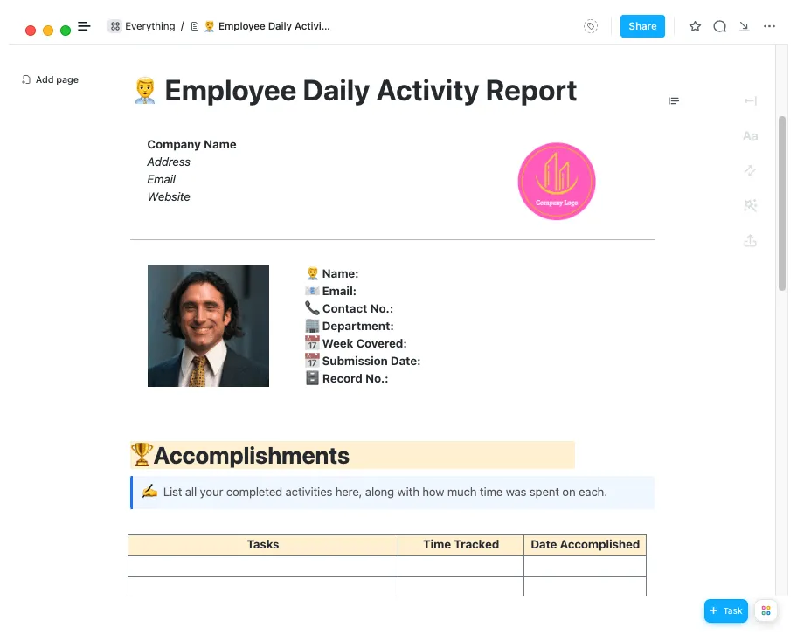This screenshot has width=797, height=641.
Task: Click the tag icon near the Share button
Action: click(591, 26)
